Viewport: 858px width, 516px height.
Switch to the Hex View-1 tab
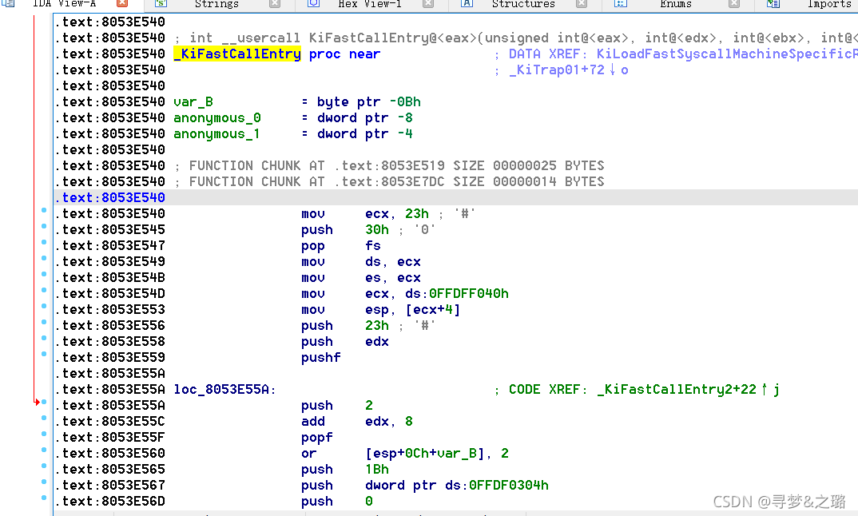pos(370,4)
